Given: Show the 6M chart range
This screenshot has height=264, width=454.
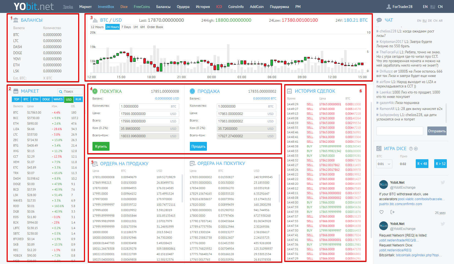Looking at the screenshot, I should pos(142,27).
